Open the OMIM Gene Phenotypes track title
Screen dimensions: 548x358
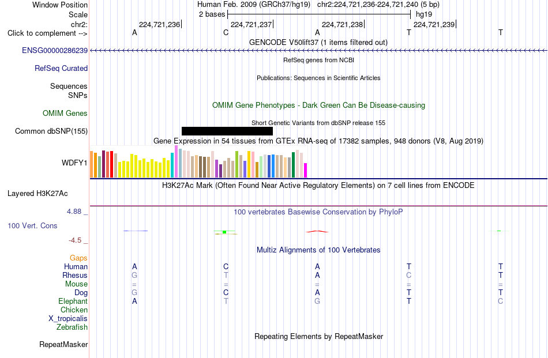[x=319, y=105]
